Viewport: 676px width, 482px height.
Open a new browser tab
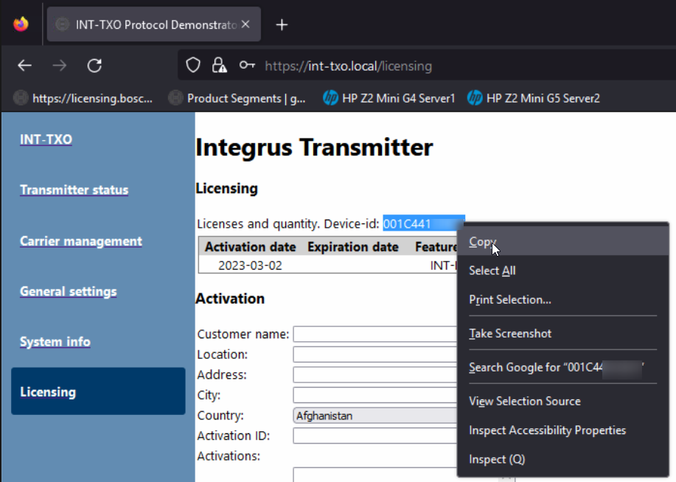pos(281,24)
